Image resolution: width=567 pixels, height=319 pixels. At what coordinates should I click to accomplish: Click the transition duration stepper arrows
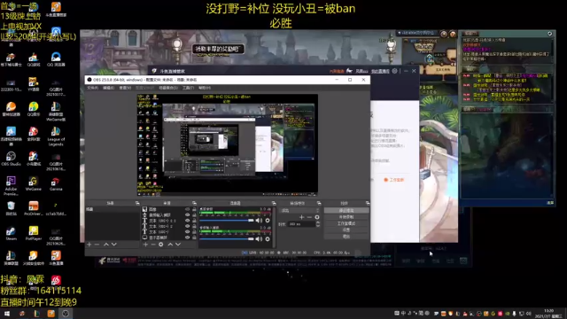point(318,224)
